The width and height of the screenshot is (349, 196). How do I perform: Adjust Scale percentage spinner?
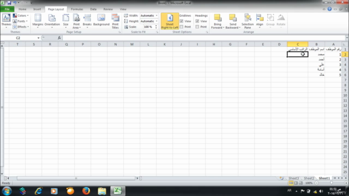156,27
